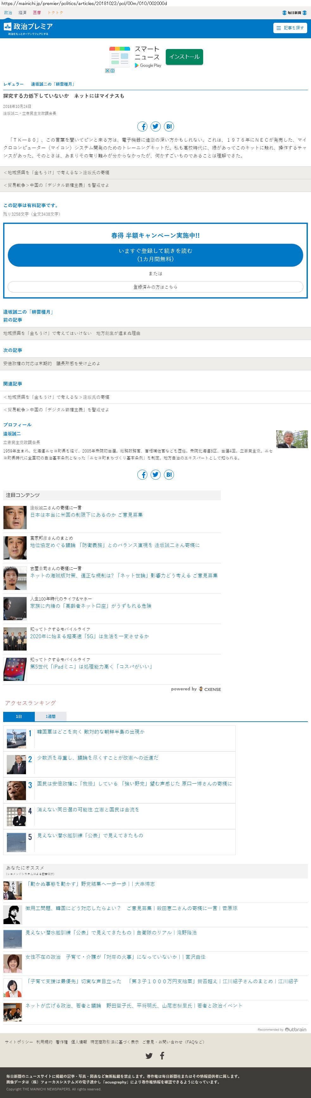Select the 1日 ranking tab
This screenshot has width=311, height=1098.
point(19,717)
